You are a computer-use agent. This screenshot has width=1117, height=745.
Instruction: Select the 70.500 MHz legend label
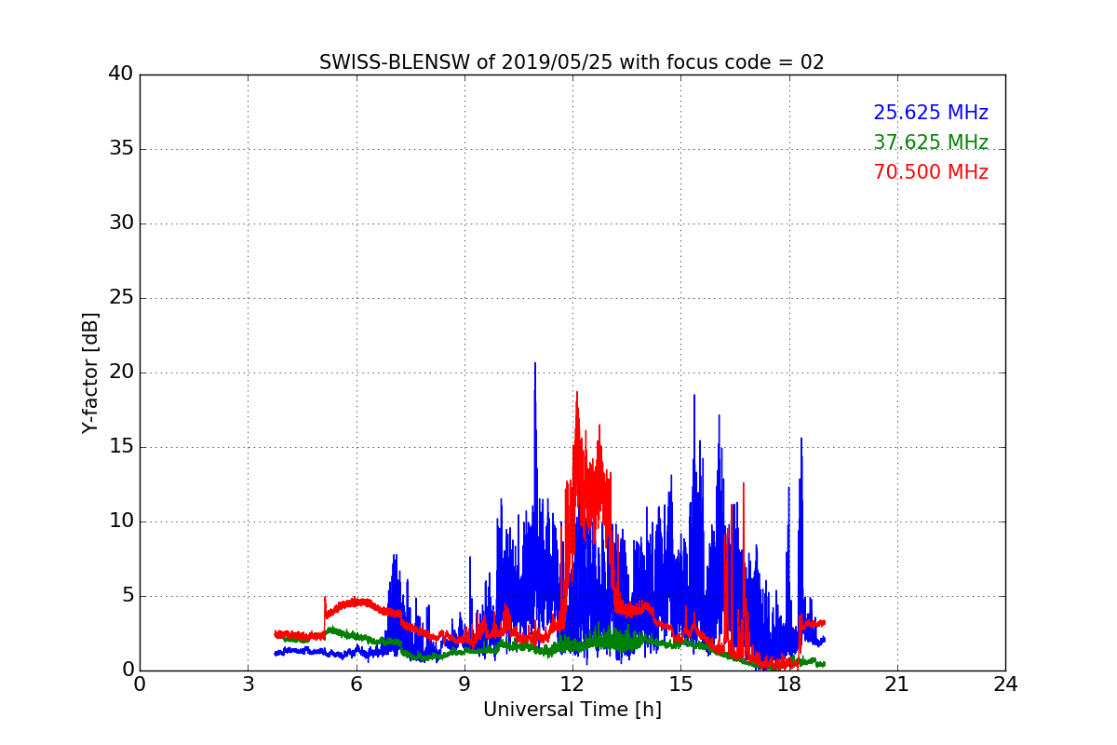point(931,172)
